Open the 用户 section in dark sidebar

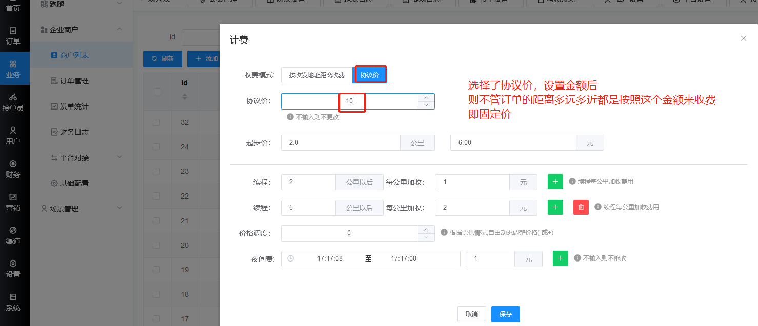(14, 136)
